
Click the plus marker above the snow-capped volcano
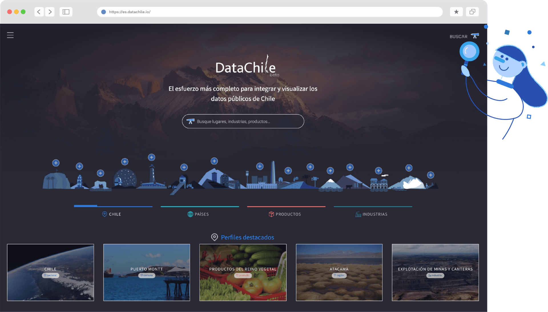click(331, 171)
